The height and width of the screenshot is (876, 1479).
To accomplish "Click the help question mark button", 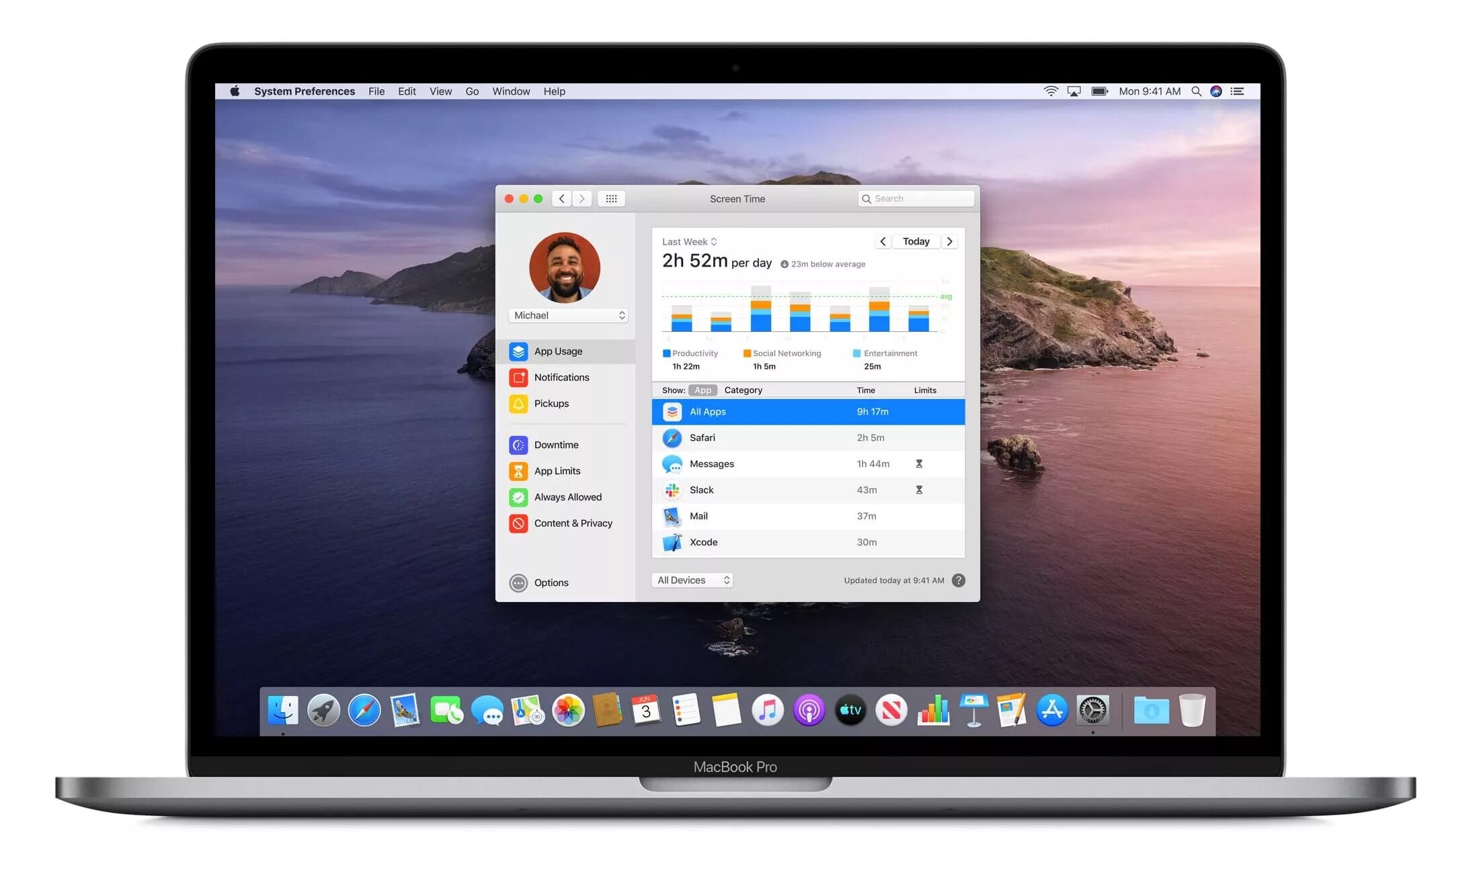I will (x=959, y=580).
